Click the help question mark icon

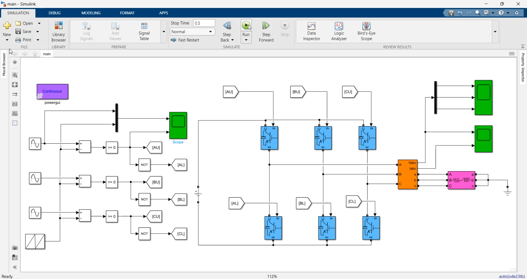[x=501, y=13]
